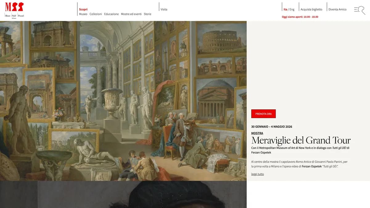Screen dimensions: 370x208
Task: Switch the site language to Eng
Action: (x=292, y=9)
